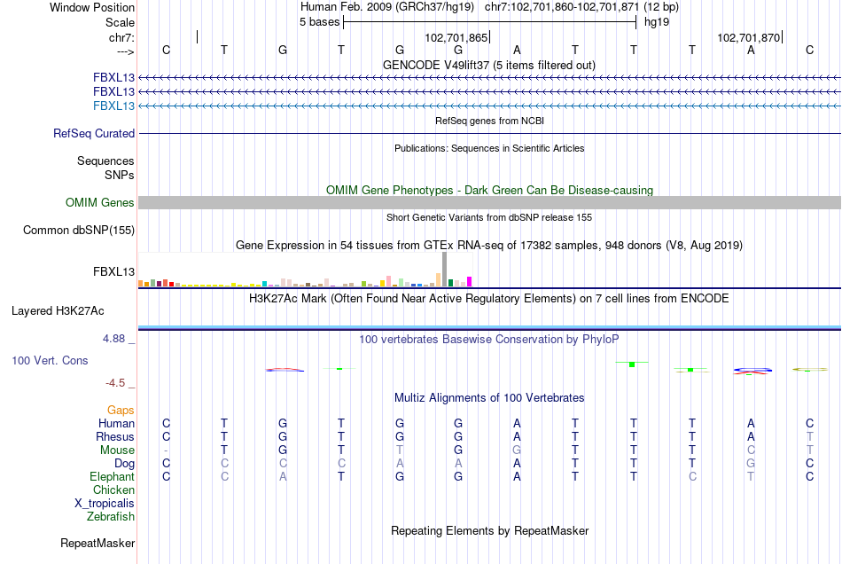The image size is (842, 564).
Task: Click the orange Gaps label
Action: click(x=121, y=411)
